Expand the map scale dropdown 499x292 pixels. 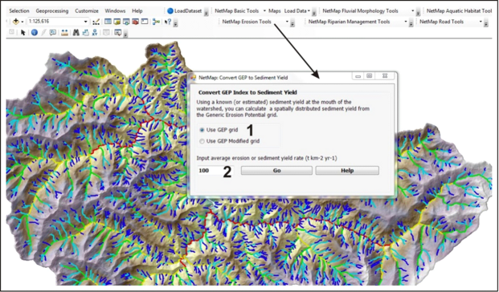[x=86, y=22]
